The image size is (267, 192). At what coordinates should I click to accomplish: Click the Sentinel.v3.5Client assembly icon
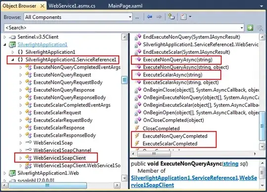[12, 37]
